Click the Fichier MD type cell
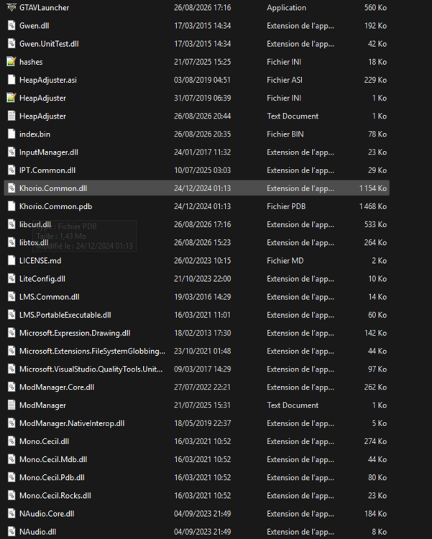 [285, 261]
